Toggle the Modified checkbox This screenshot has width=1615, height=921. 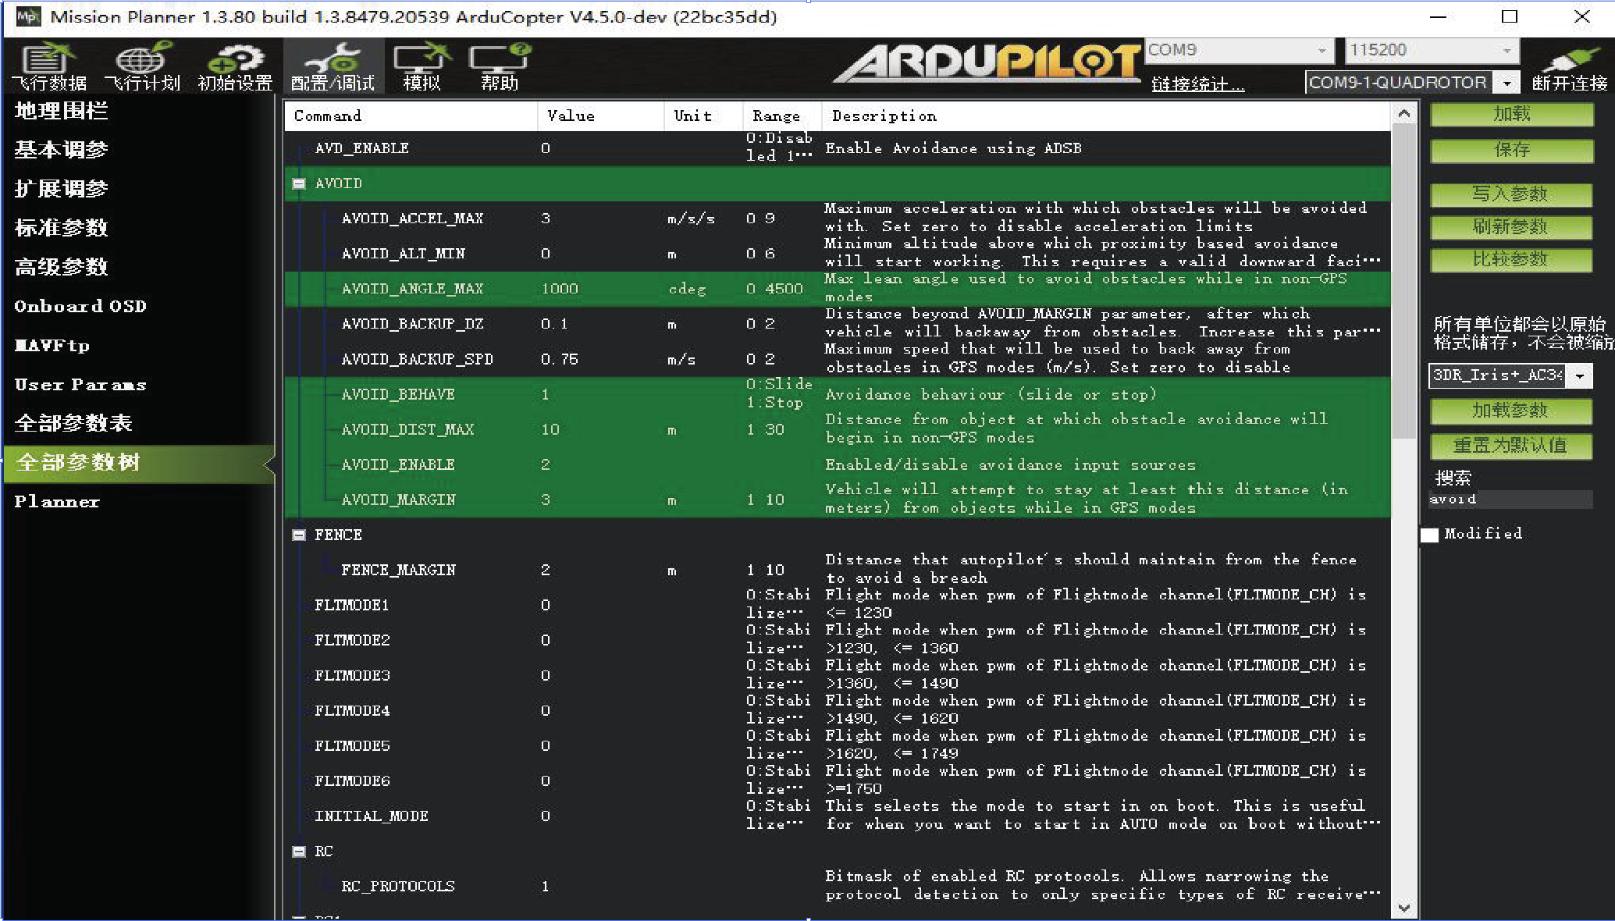tap(1429, 535)
